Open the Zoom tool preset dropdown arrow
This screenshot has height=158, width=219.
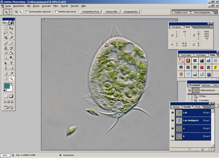pos(10,12)
